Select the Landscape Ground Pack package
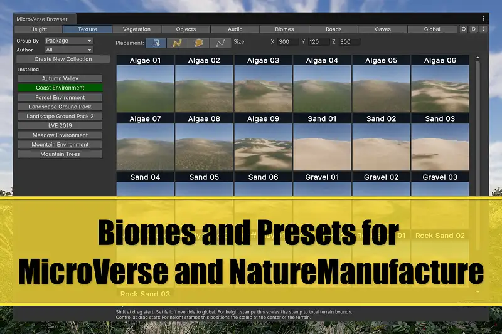 coord(60,107)
